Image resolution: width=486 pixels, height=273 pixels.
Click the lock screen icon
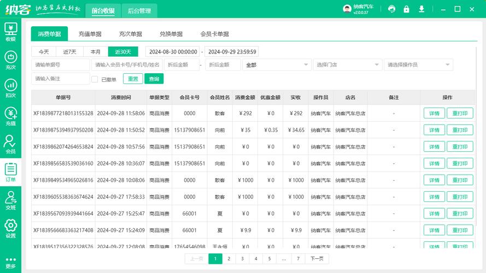click(x=406, y=9)
